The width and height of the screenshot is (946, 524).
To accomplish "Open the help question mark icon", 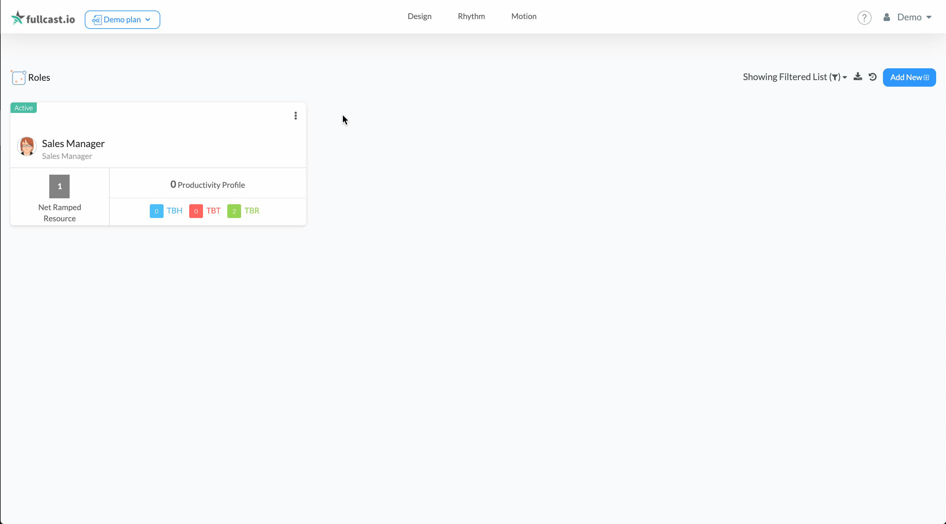I will [x=864, y=18].
